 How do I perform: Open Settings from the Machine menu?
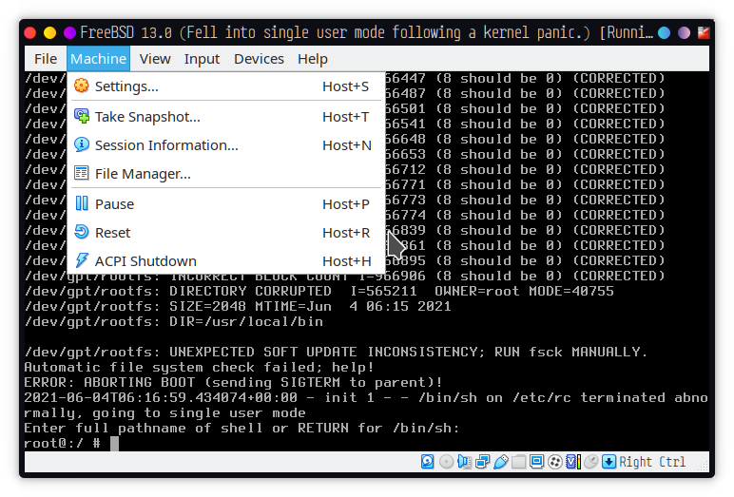coord(126,86)
